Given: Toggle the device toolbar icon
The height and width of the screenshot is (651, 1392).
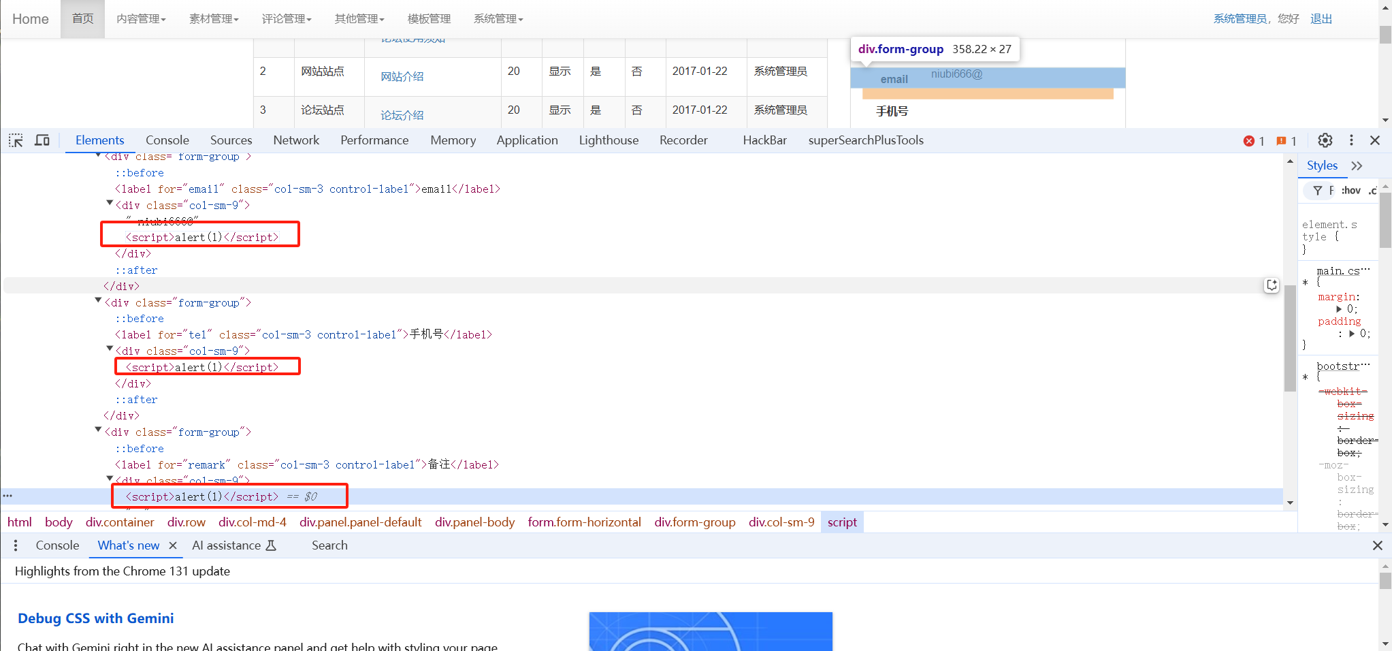Looking at the screenshot, I should (42, 140).
